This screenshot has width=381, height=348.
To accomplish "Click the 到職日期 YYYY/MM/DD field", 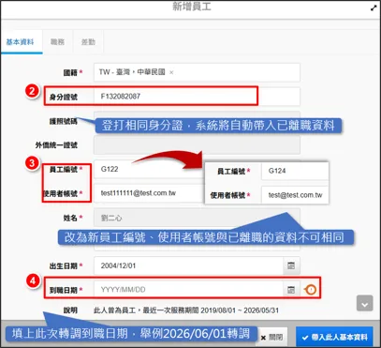I will (x=188, y=290).
